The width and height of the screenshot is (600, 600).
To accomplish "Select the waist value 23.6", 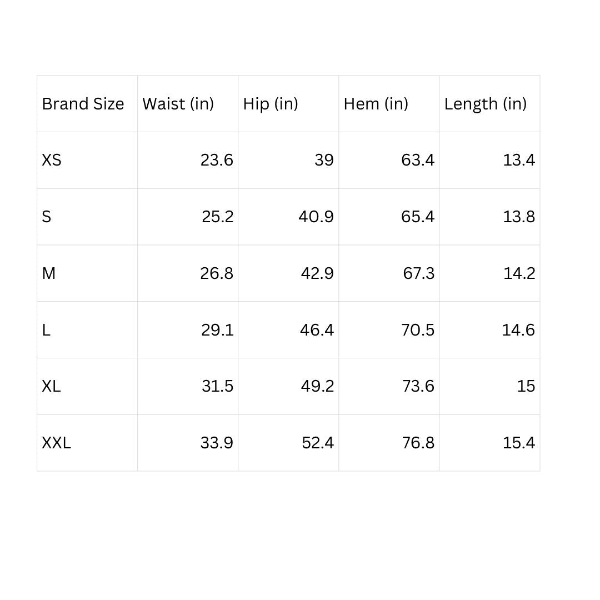I will coord(217,161).
